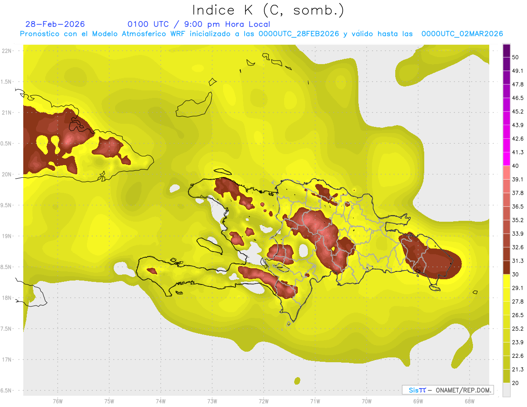Click the colorbar label '37.8'
527x407 pixels.
point(517,193)
